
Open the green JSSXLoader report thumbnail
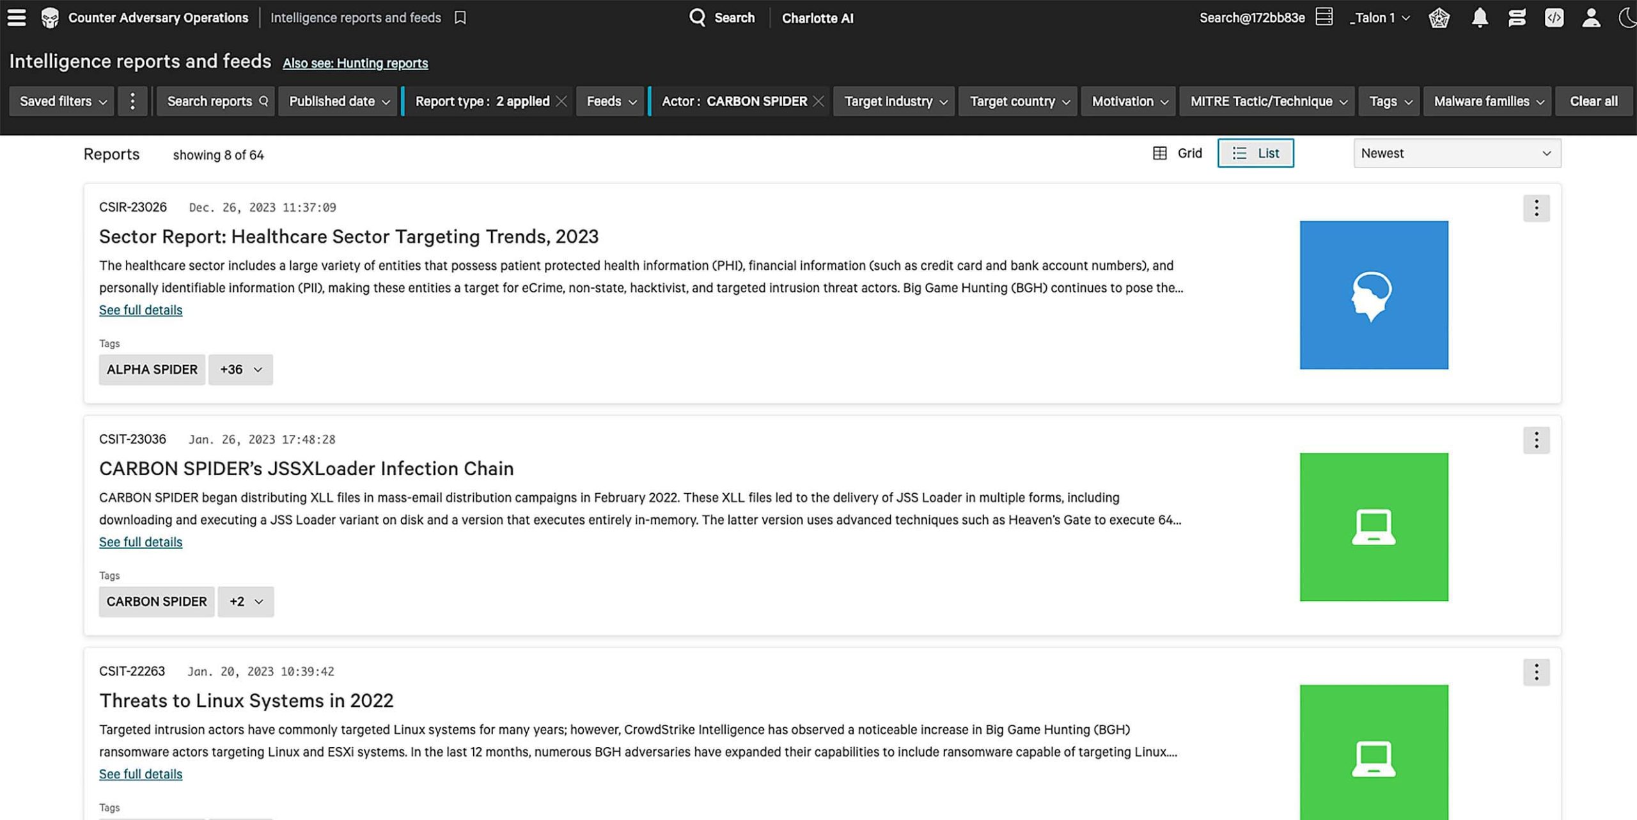[1374, 527]
